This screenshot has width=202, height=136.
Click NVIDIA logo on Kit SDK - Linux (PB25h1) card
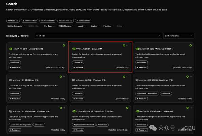[10, 49]
